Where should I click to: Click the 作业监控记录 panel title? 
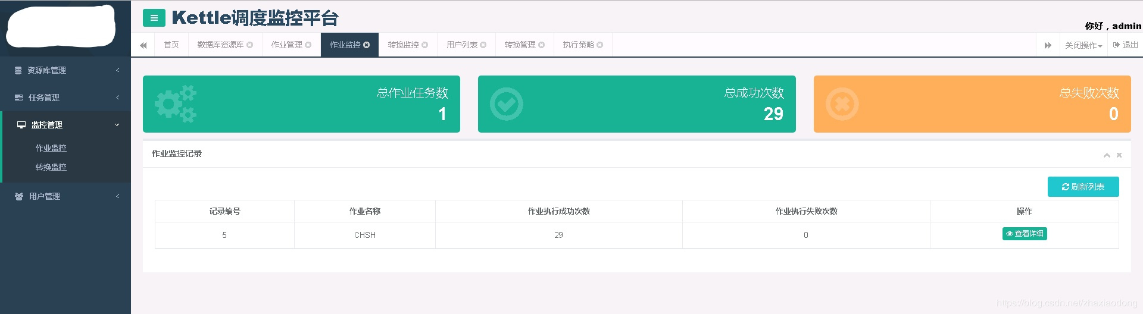point(177,153)
